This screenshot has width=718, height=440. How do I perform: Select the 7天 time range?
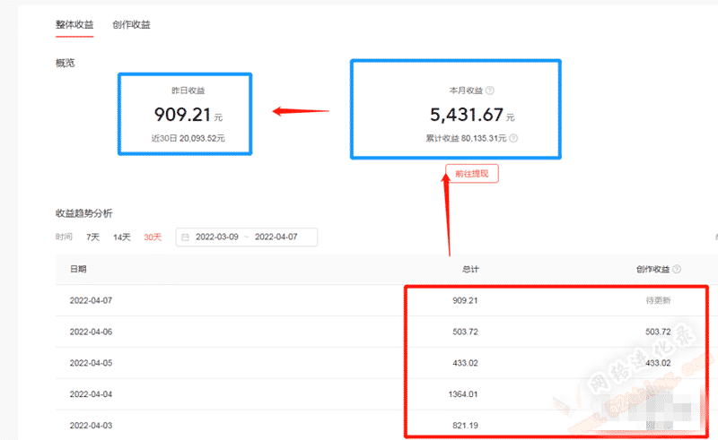(93, 237)
